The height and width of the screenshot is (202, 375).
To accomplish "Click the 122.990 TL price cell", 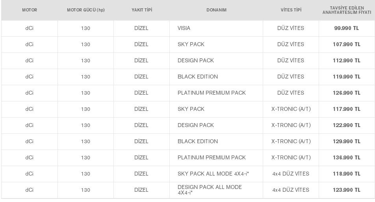I will pos(346,125).
